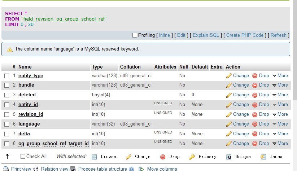
Task: Tick the checkbox for og_group_school_ref_target_id
Action: coord(6,144)
